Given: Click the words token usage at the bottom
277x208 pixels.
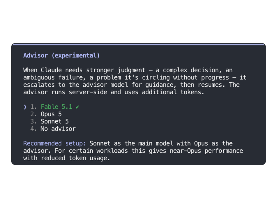Looking at the screenshot, I should [x=89, y=158].
